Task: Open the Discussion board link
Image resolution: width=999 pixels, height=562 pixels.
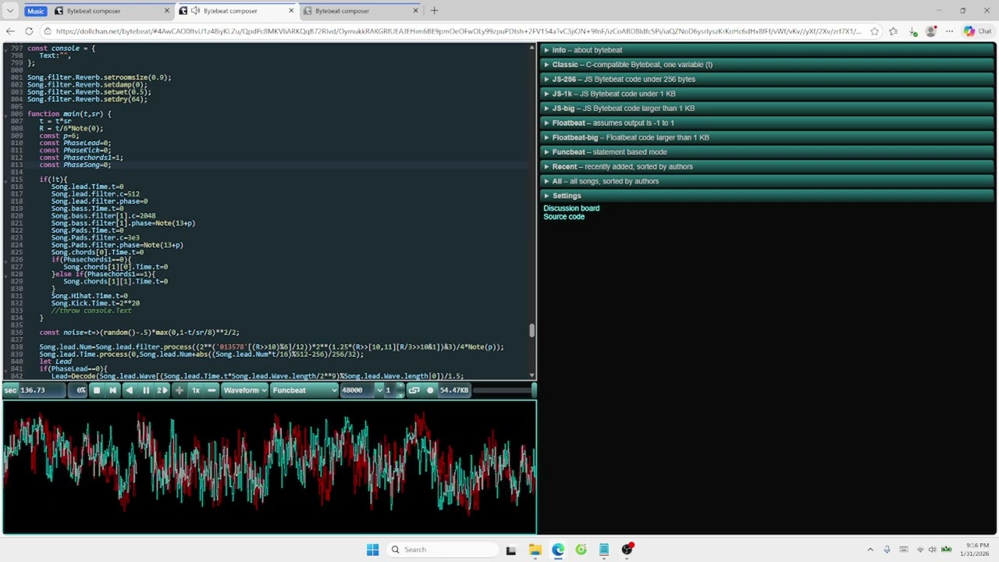Action: click(x=571, y=208)
